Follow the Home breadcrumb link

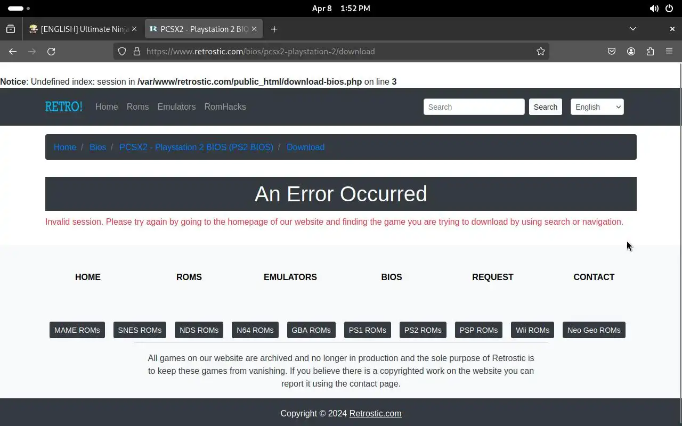65,147
